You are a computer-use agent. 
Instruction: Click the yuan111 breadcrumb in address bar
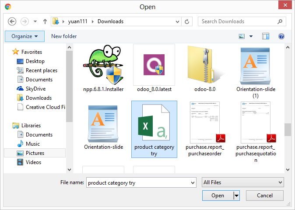click(78, 21)
